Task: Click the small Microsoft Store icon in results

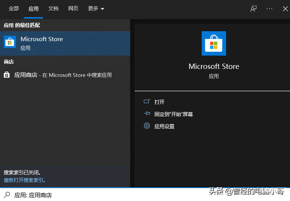Action: coord(10,42)
